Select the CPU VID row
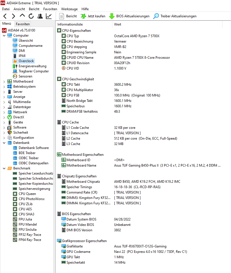This screenshot has width=231, height=273. click(x=139, y=68)
